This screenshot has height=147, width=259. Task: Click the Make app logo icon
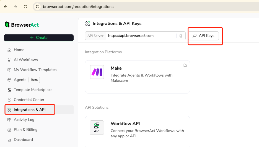tap(97, 72)
